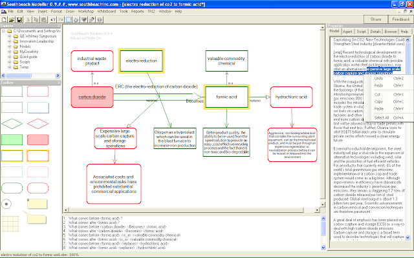Switch to the Details tab
Screen dimensions: 414x258
tap(375, 32)
